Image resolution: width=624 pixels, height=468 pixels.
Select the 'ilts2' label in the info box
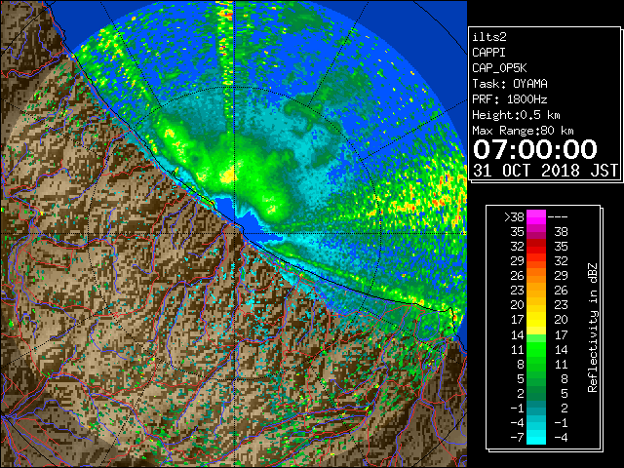[x=489, y=37]
